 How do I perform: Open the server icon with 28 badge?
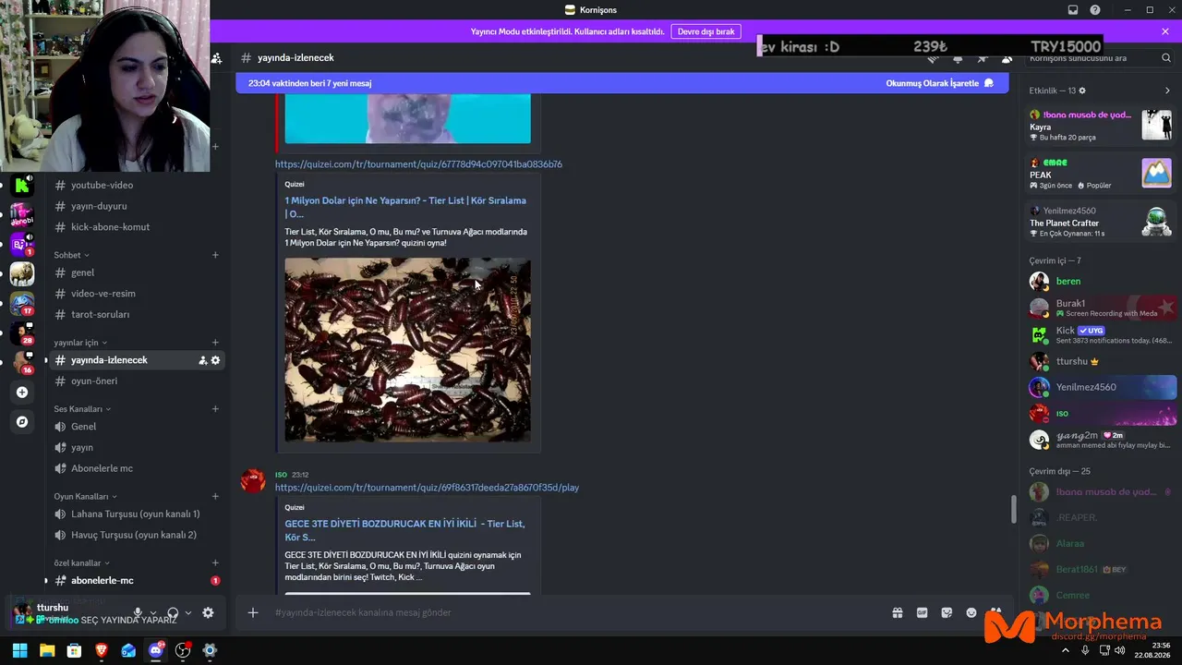click(22, 333)
